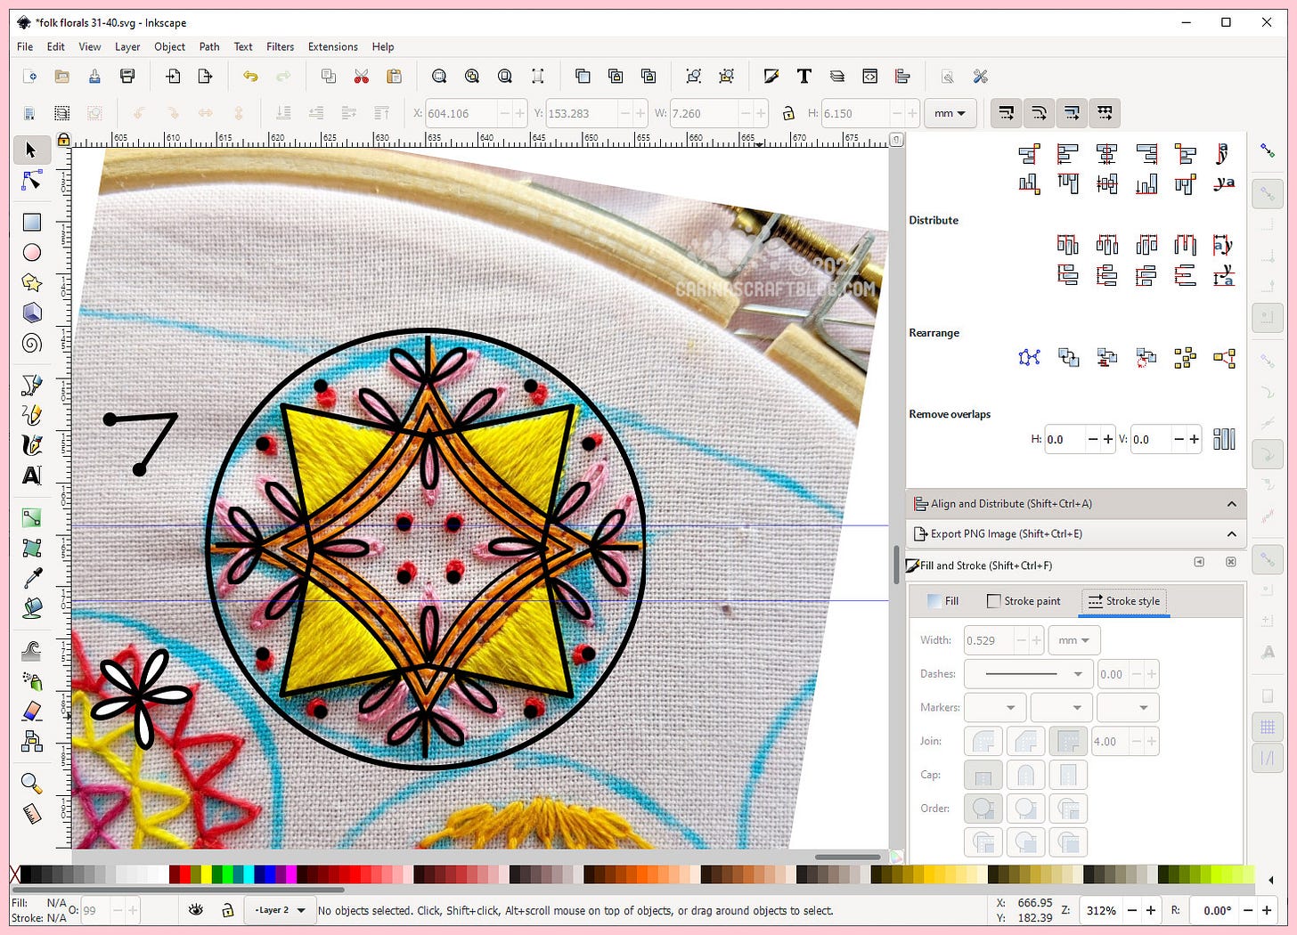Click the Open folder icon
The width and height of the screenshot is (1297, 935).
[x=61, y=77]
